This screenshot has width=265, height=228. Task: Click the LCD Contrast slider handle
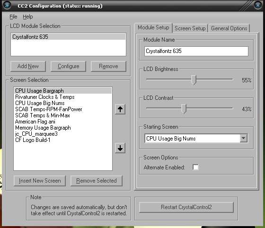click(x=184, y=109)
